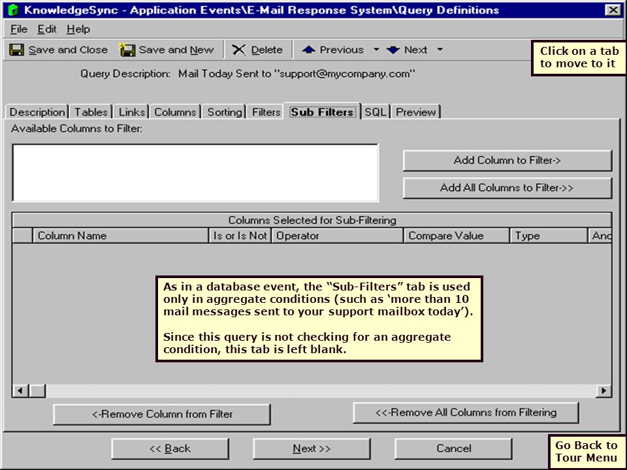
Task: Click the Query Description text
Action: (x=248, y=74)
